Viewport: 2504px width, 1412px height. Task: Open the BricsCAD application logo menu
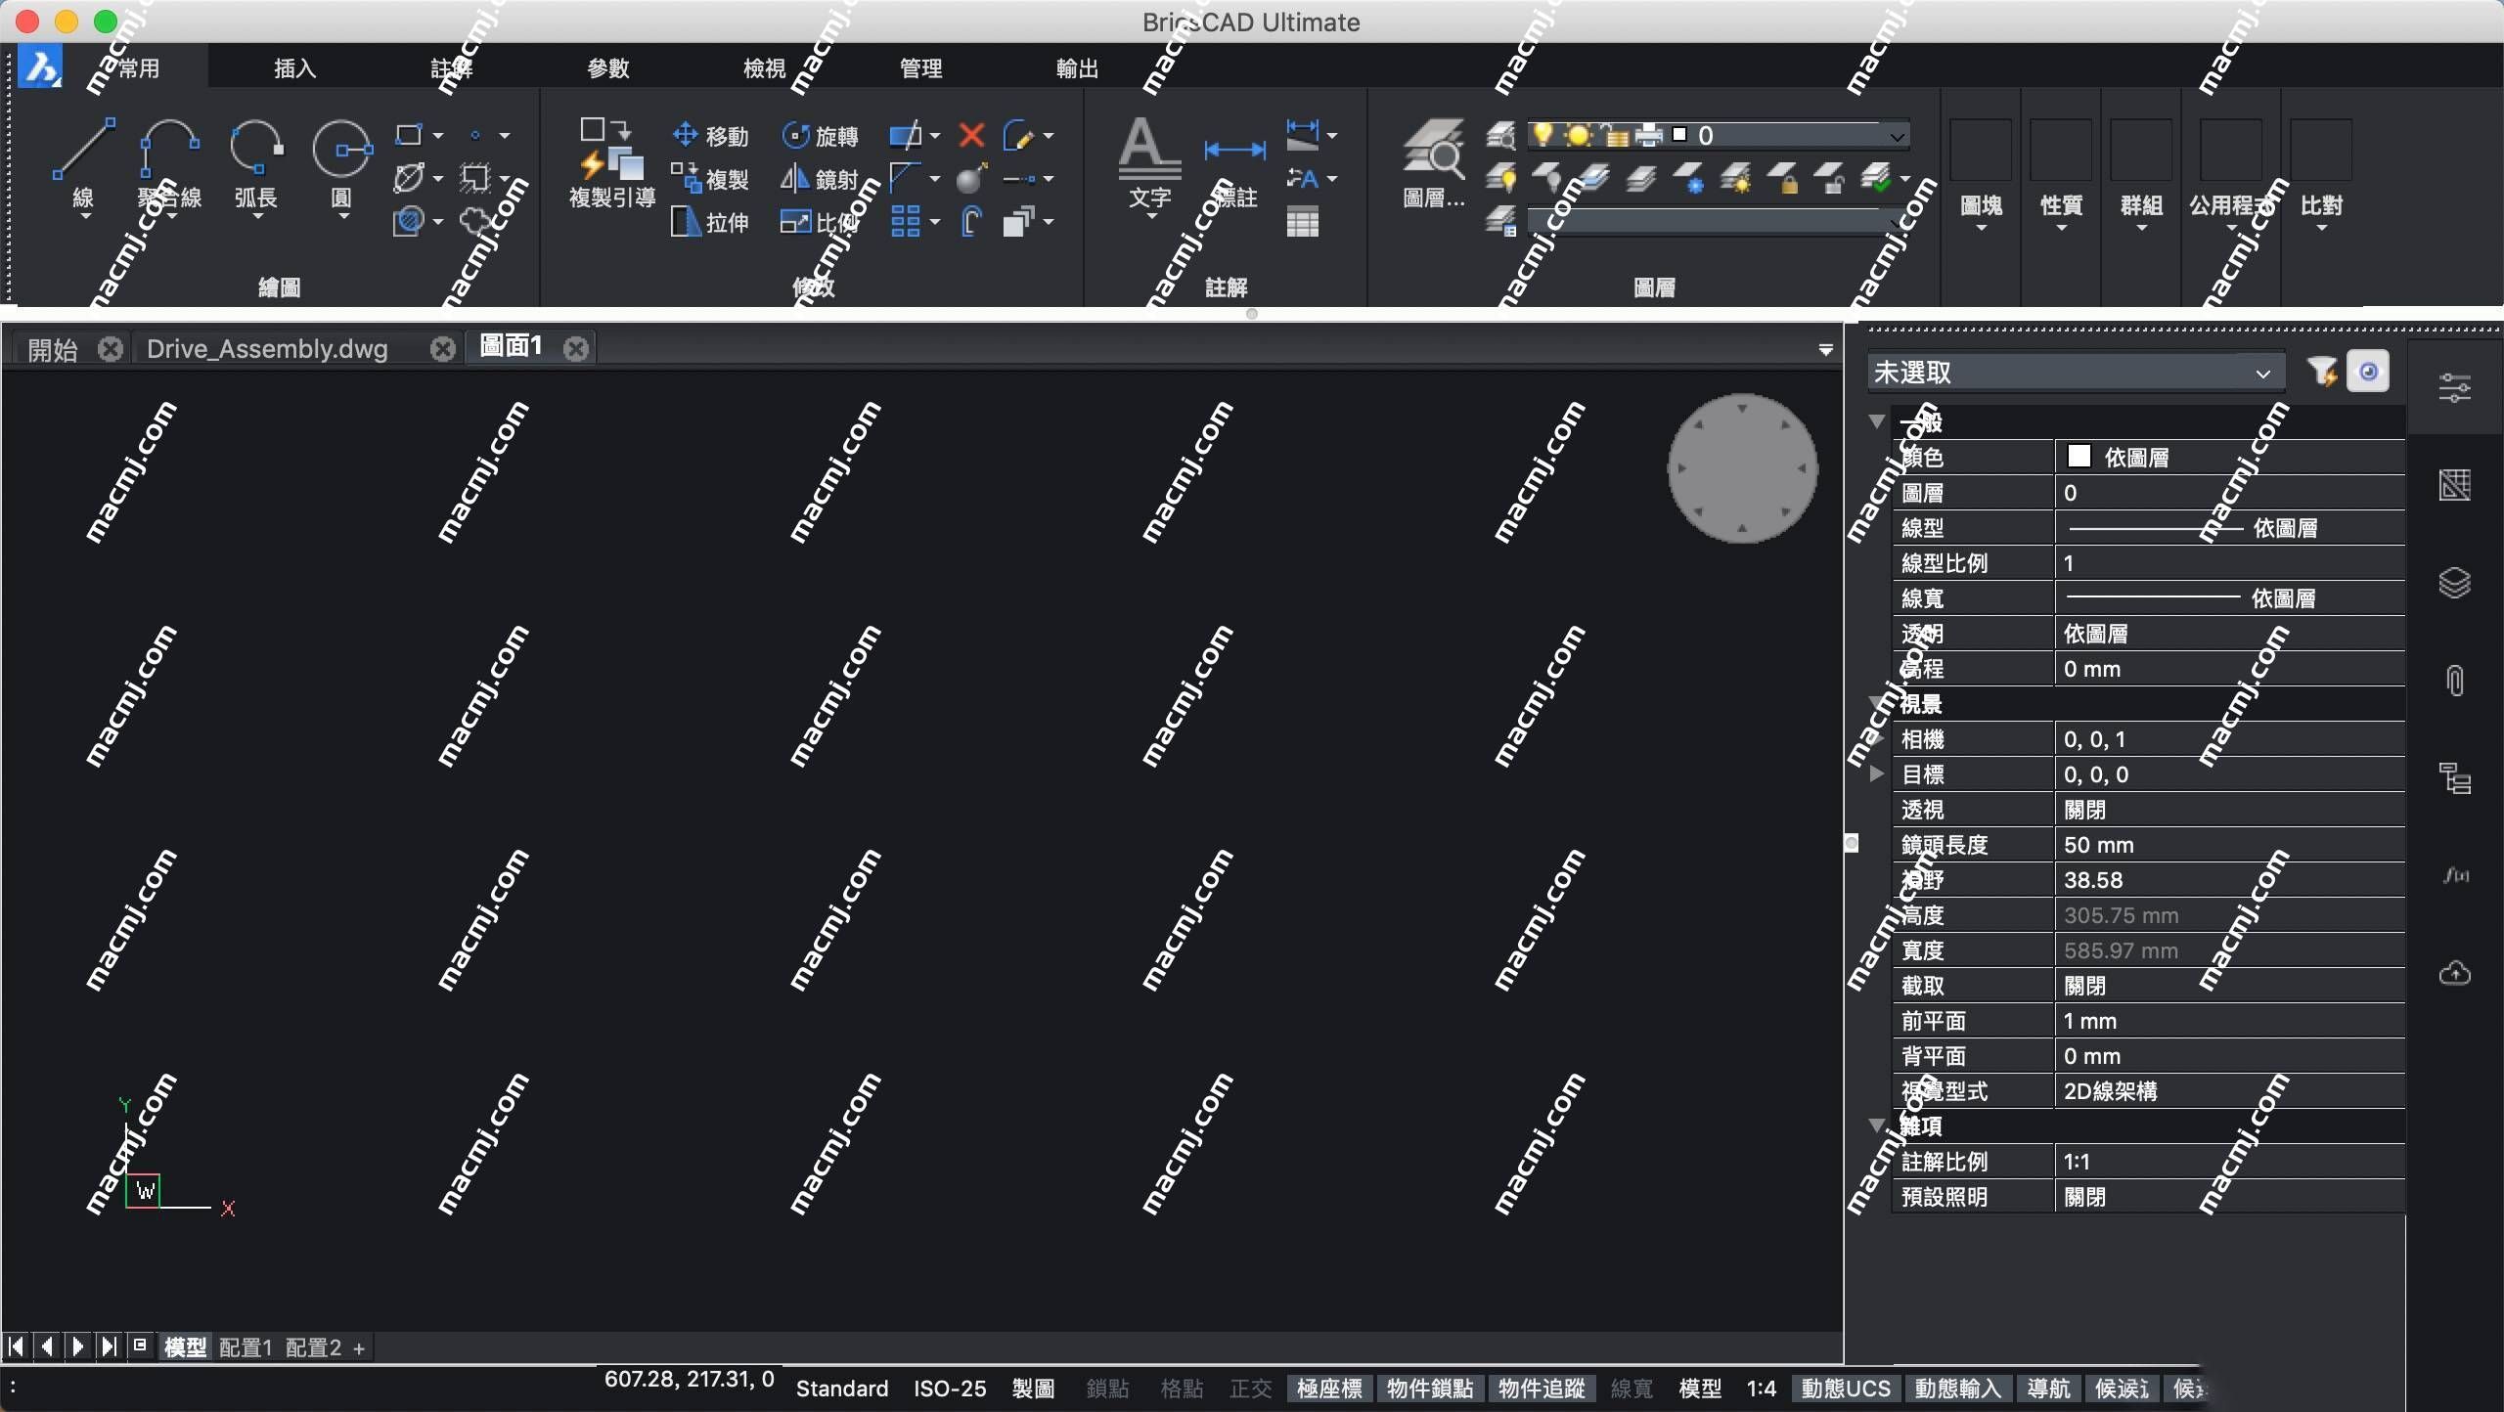click(x=40, y=67)
